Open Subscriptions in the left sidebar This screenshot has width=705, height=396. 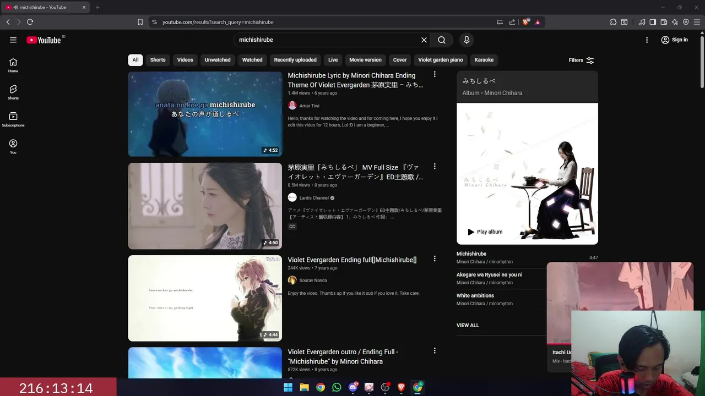click(x=13, y=119)
